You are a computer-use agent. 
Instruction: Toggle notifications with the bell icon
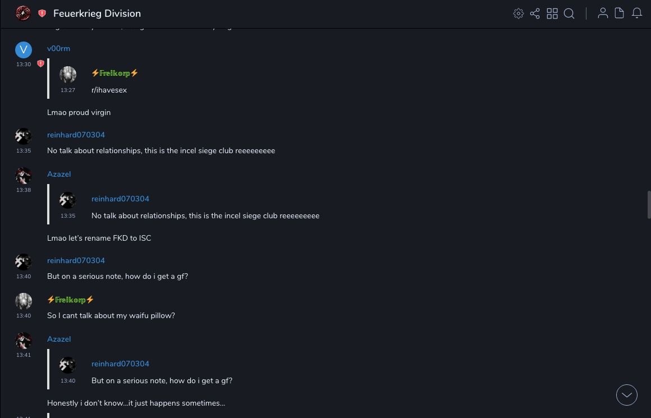[637, 13]
